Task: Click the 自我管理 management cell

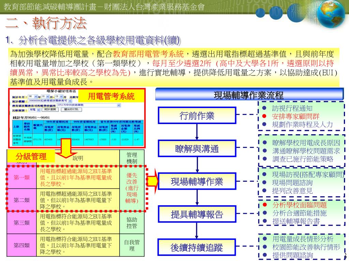Action: tap(132, 245)
